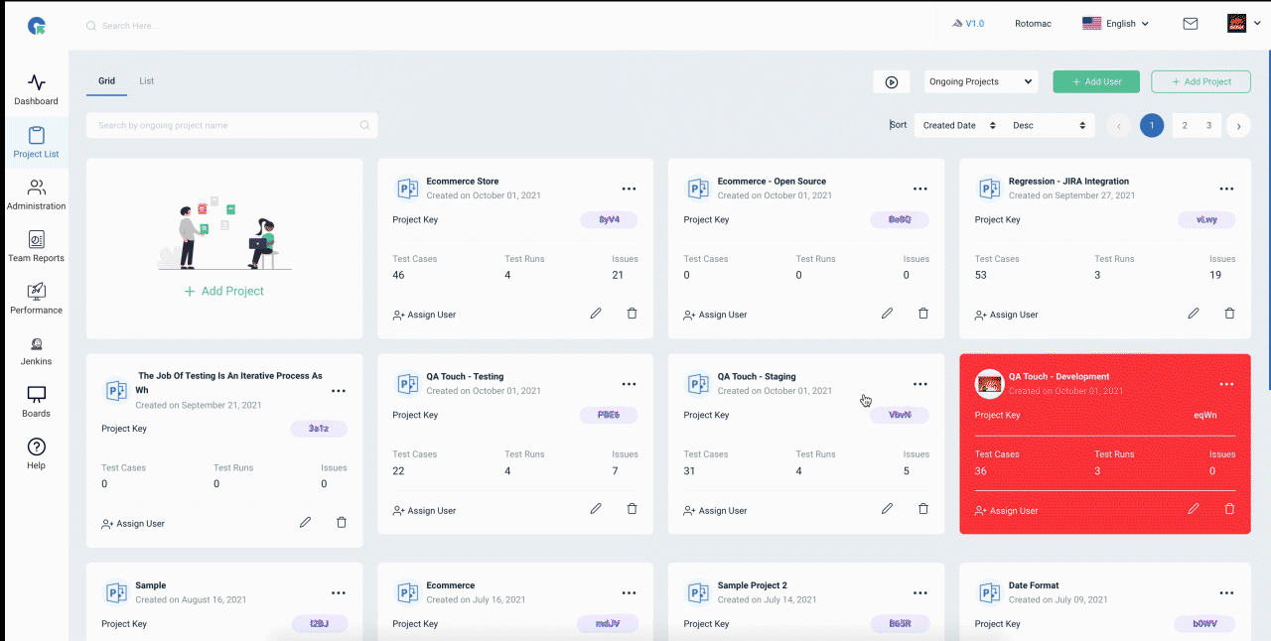Image resolution: width=1271 pixels, height=641 pixels.
Task: Open the Jenkins sidebar item
Action: (36, 350)
